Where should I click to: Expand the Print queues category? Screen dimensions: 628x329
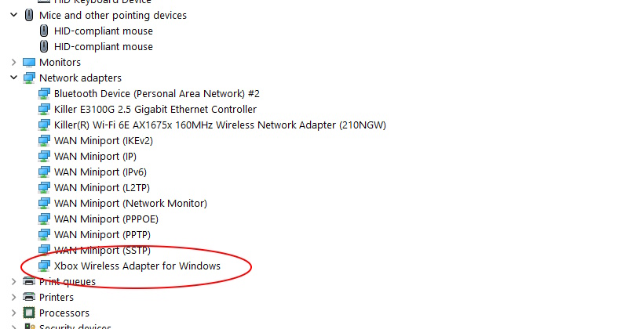[13, 281]
